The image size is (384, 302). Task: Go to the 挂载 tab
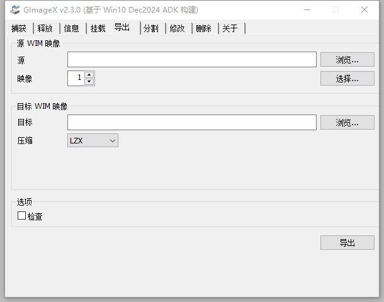(x=98, y=28)
